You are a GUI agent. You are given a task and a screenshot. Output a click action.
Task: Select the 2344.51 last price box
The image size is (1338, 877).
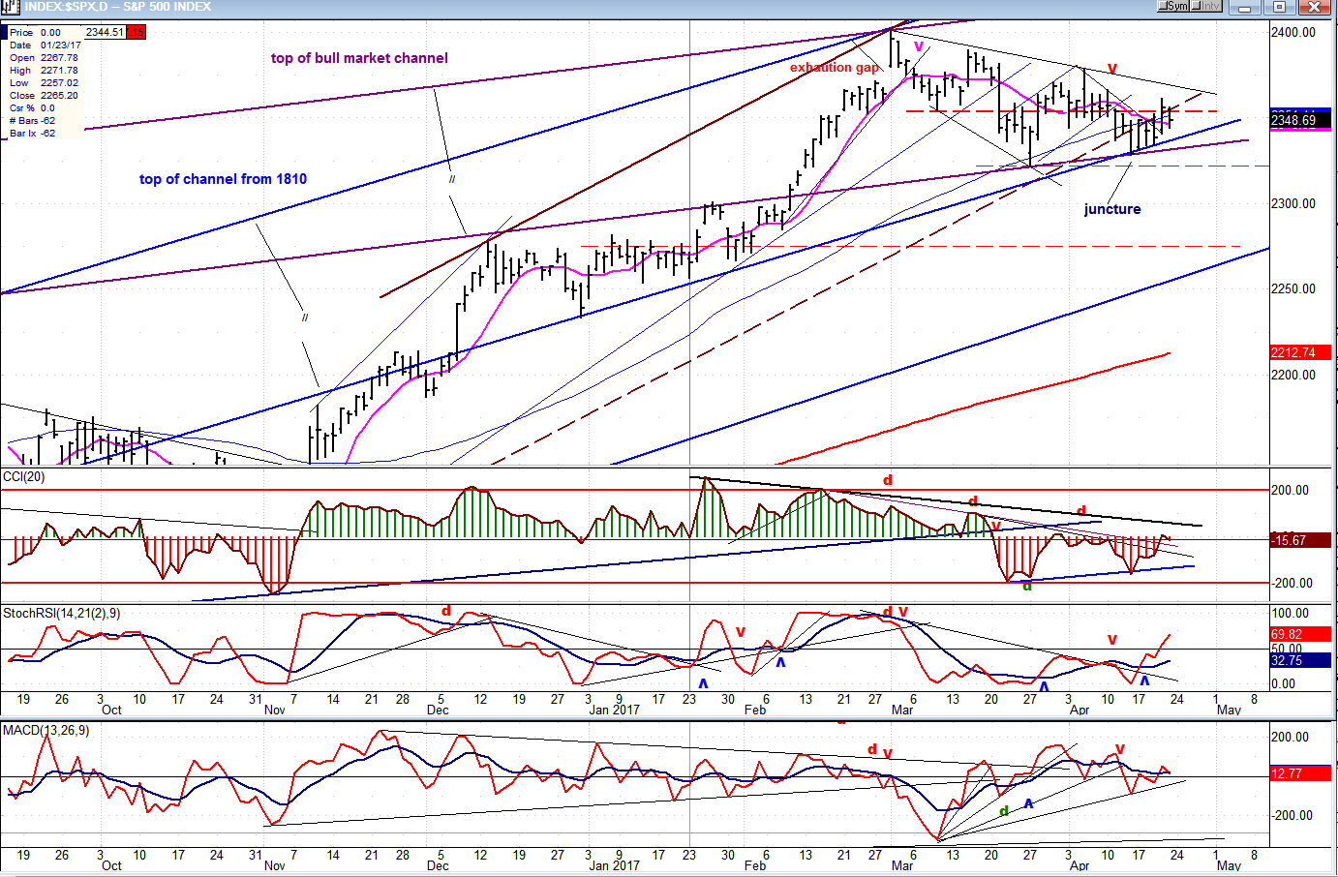[x=105, y=32]
